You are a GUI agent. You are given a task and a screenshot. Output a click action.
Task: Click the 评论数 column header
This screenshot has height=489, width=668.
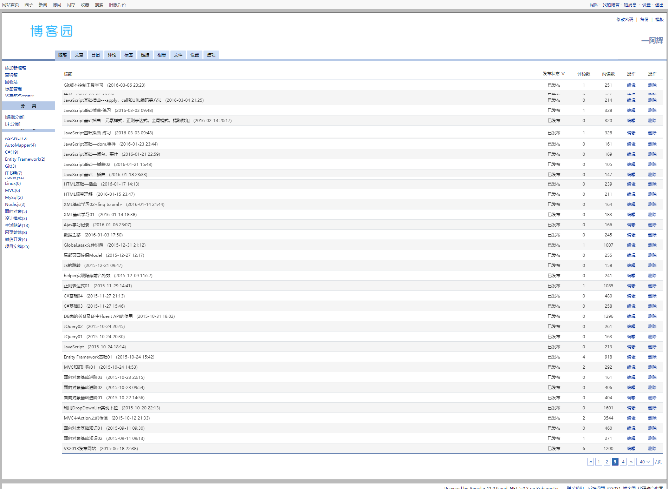(584, 74)
